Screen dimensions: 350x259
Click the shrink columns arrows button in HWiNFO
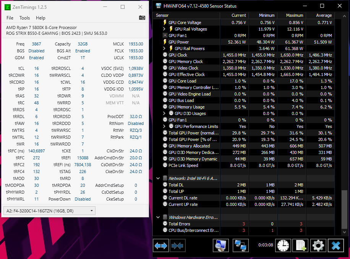178,246
